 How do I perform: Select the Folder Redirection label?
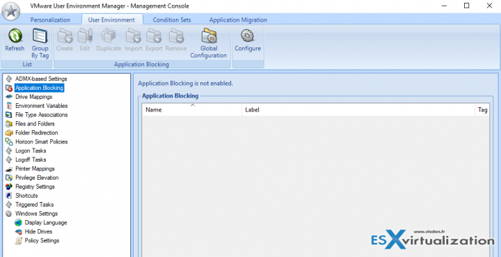[37, 132]
